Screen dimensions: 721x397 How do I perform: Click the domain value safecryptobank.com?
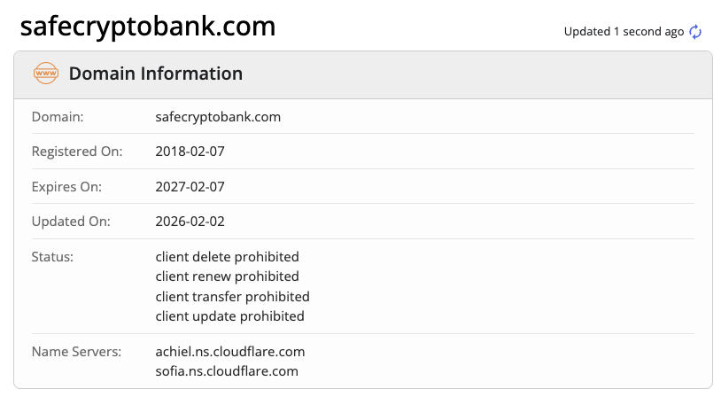click(x=218, y=116)
